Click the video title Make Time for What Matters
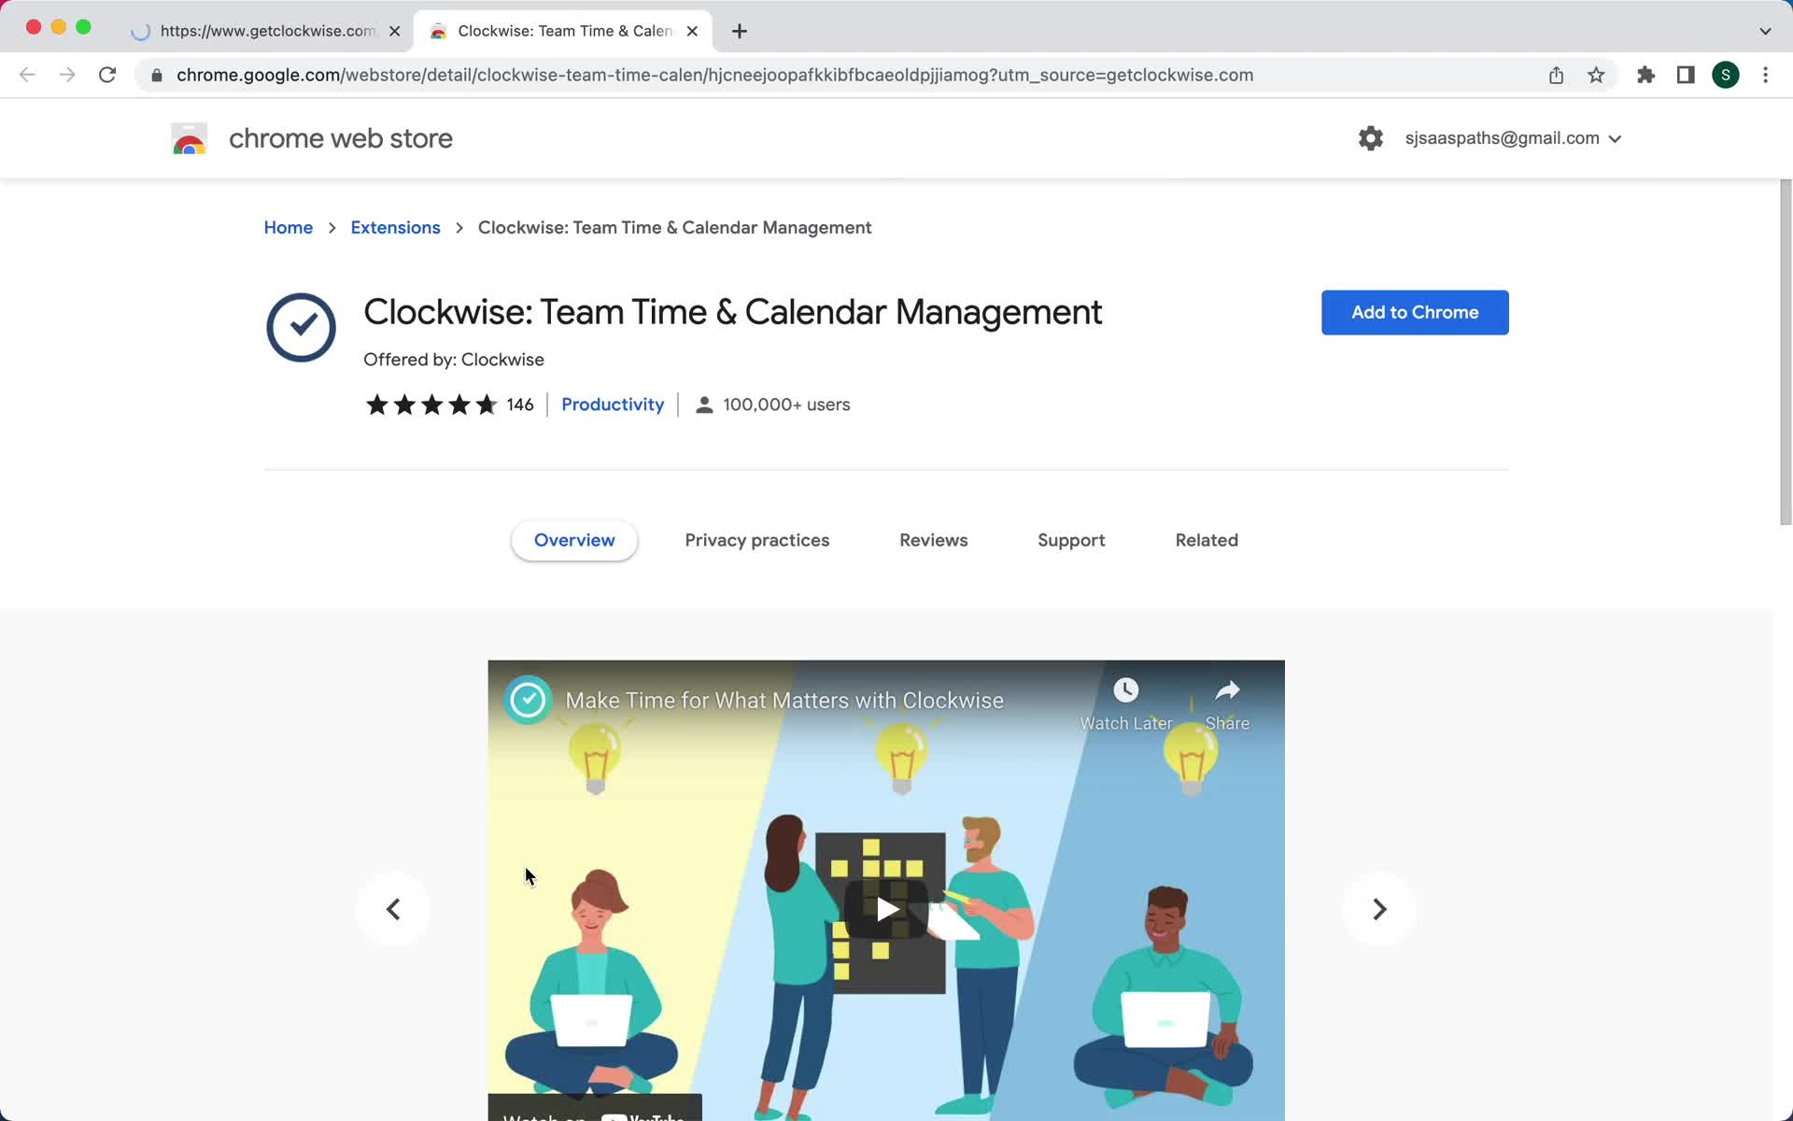The height and width of the screenshot is (1121, 1793). click(784, 701)
